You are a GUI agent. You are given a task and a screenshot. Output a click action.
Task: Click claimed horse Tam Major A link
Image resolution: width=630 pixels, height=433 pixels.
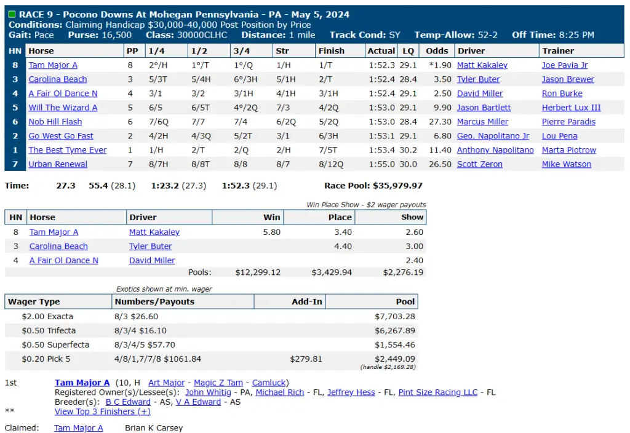coord(79,428)
